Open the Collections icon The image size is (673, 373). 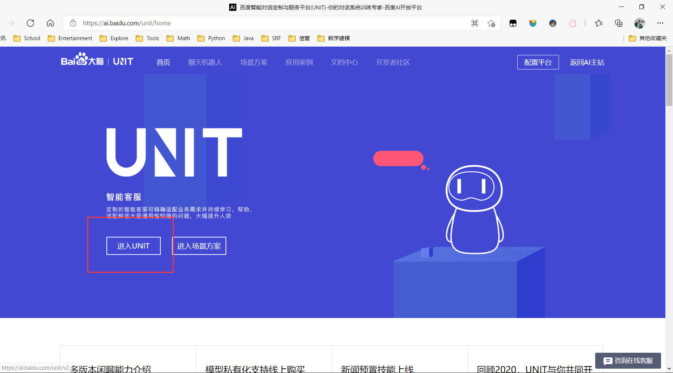click(619, 23)
